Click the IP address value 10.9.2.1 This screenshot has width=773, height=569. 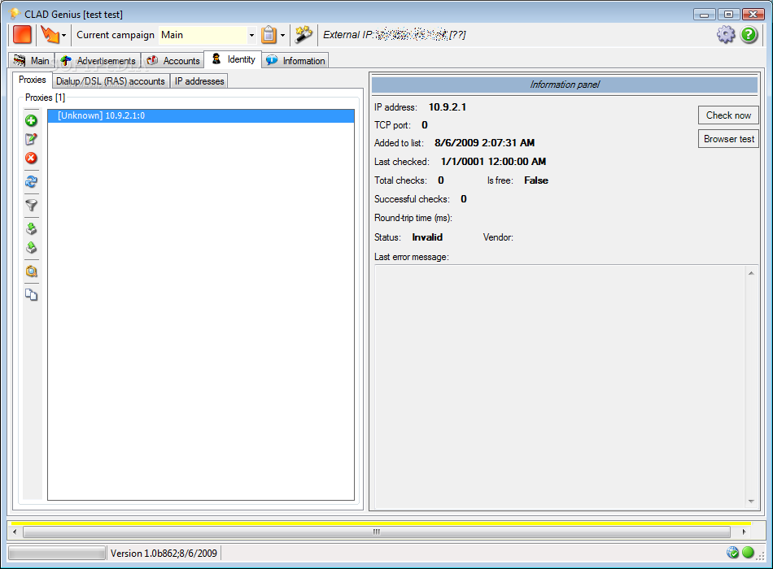click(x=448, y=107)
